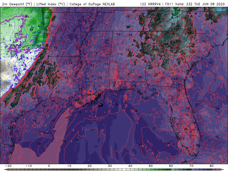228x171 pixels.
Task: Click the 0 tick label on the colorbar
Action: tap(49, 166)
